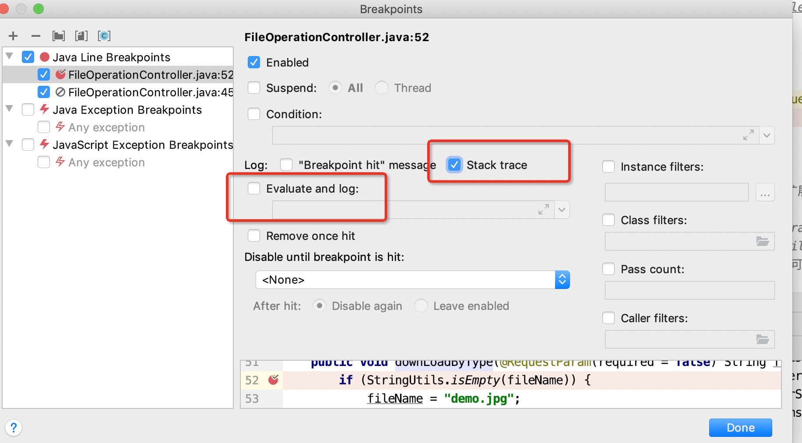Open Evaluate and log history dropdown arrow
Image resolution: width=802 pixels, height=443 pixels.
(562, 210)
